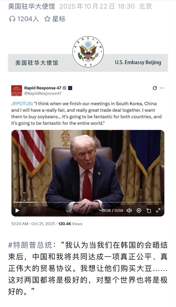The height and width of the screenshot is (307, 176).
Task: Enter fullscreen with the expand arrows icon
Action: [158, 211]
